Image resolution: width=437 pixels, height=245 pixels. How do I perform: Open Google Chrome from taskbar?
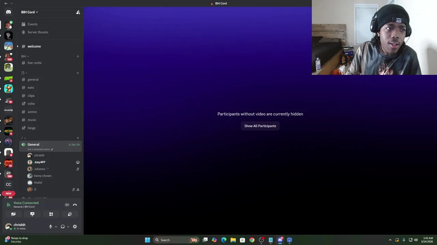pos(252,240)
